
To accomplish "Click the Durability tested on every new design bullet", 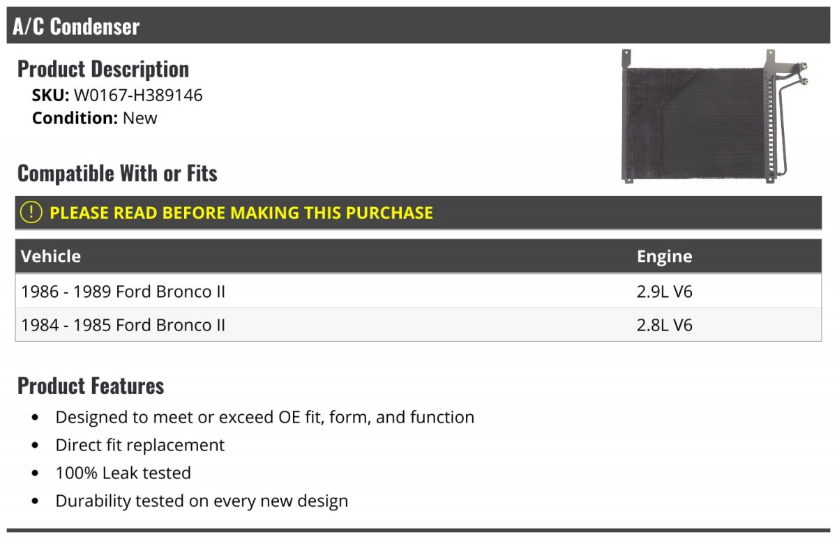I will [x=202, y=501].
